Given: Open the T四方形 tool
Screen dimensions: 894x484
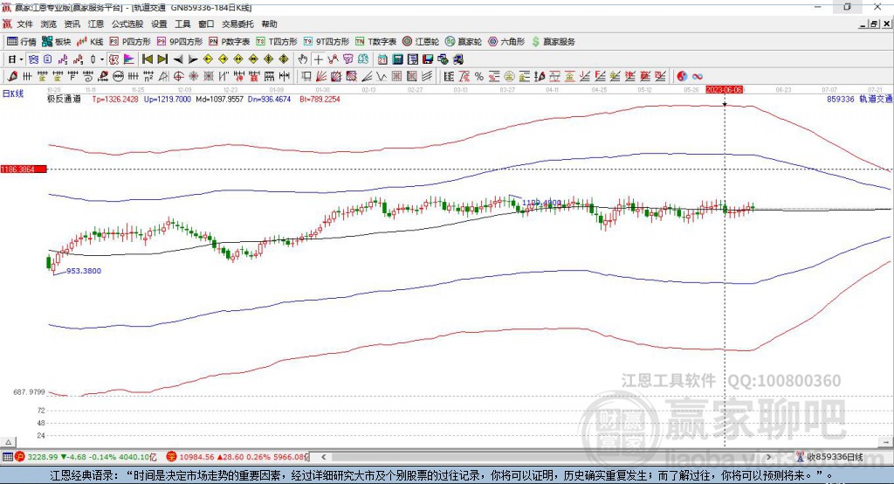Looking at the screenshot, I should [277, 42].
